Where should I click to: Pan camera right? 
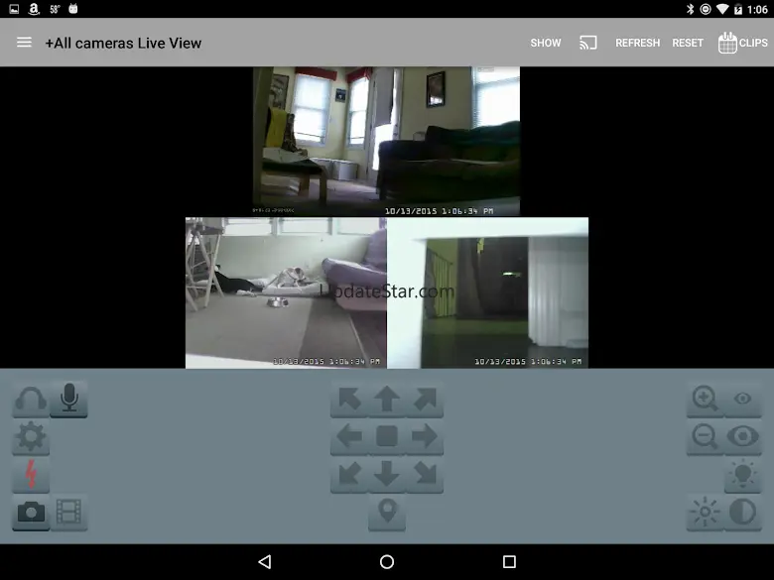425,437
